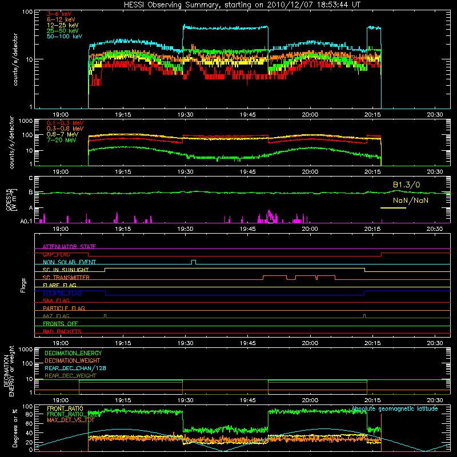The width and height of the screenshot is (457, 457).
Task: Click the GOES15 axis label
Action: 9,199
